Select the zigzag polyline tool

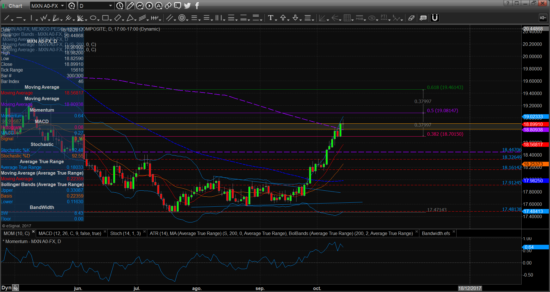44,18
